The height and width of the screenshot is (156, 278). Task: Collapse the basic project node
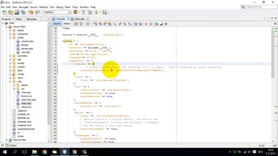3,23
